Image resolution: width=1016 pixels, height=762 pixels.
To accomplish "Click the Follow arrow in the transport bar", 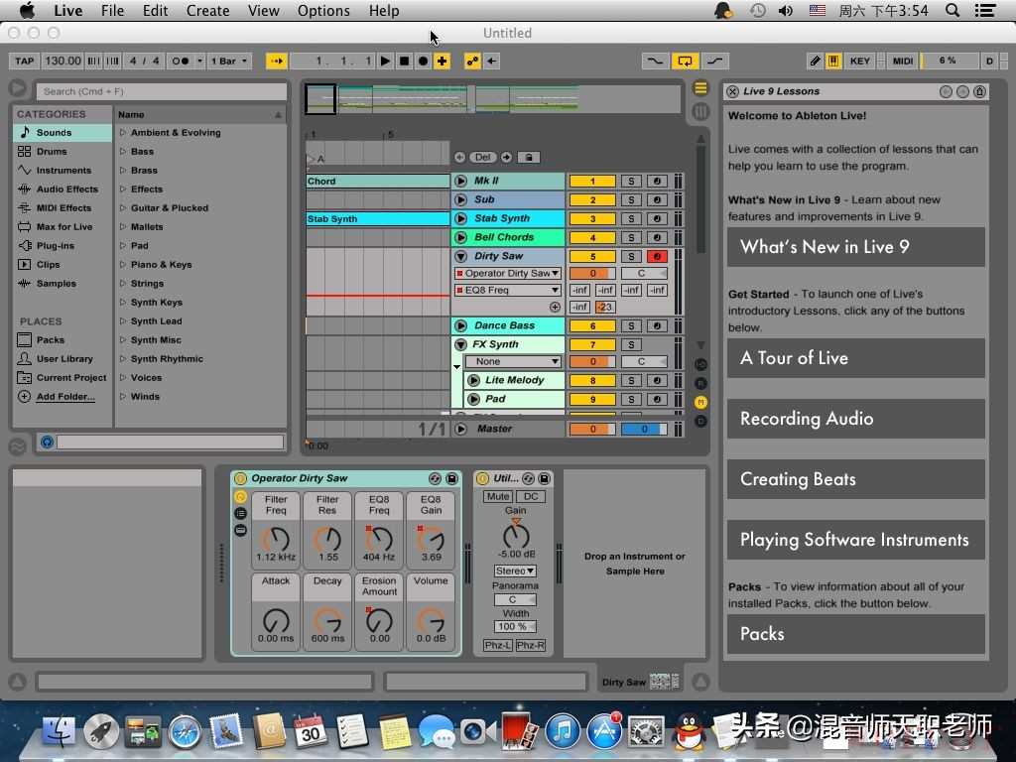I will (277, 62).
